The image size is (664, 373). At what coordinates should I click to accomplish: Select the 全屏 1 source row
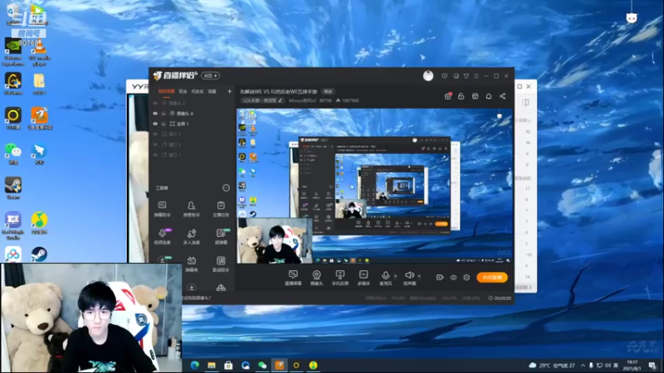coord(193,124)
